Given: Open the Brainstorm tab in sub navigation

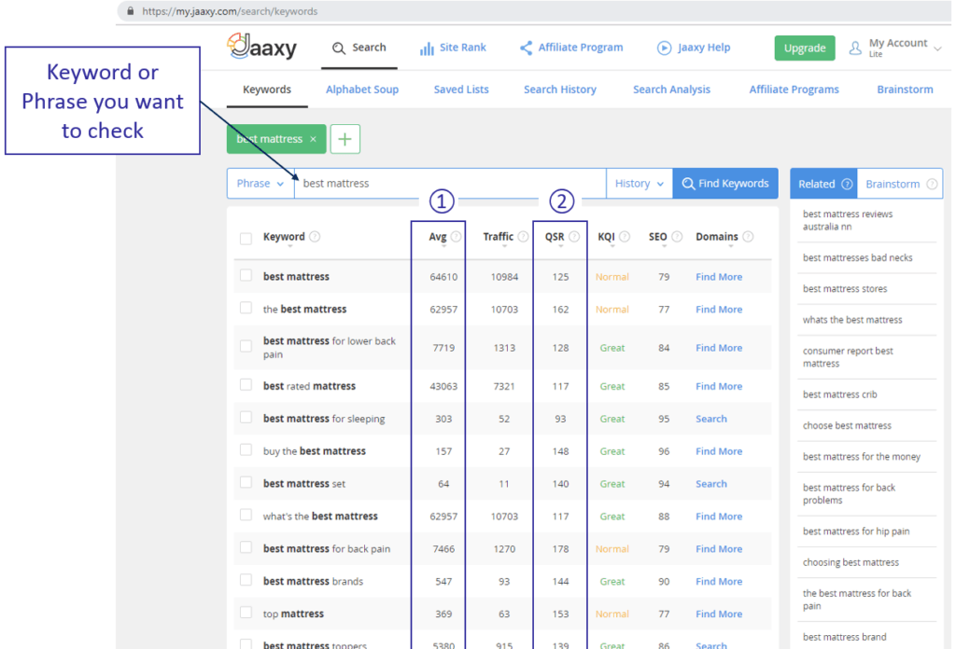Looking at the screenshot, I should click(x=905, y=90).
